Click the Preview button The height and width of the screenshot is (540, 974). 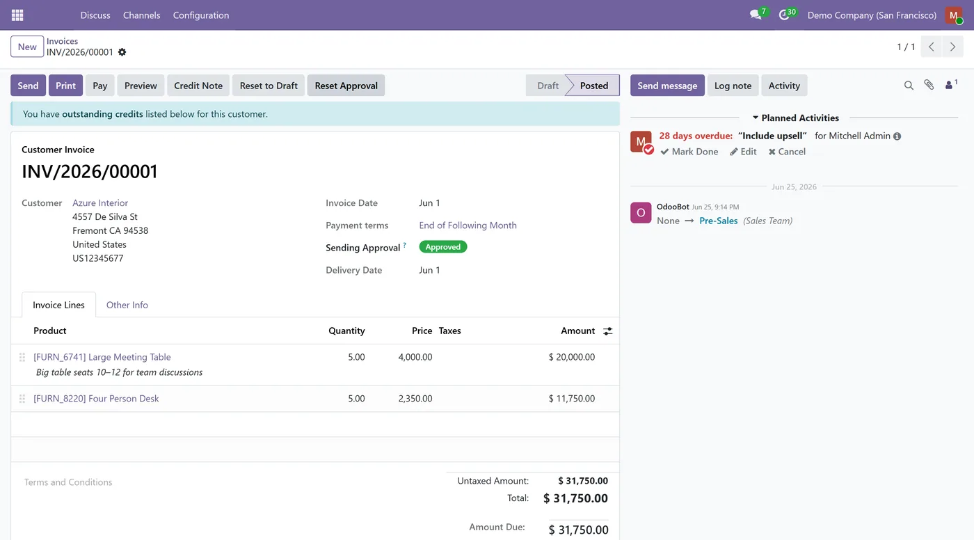(x=141, y=86)
